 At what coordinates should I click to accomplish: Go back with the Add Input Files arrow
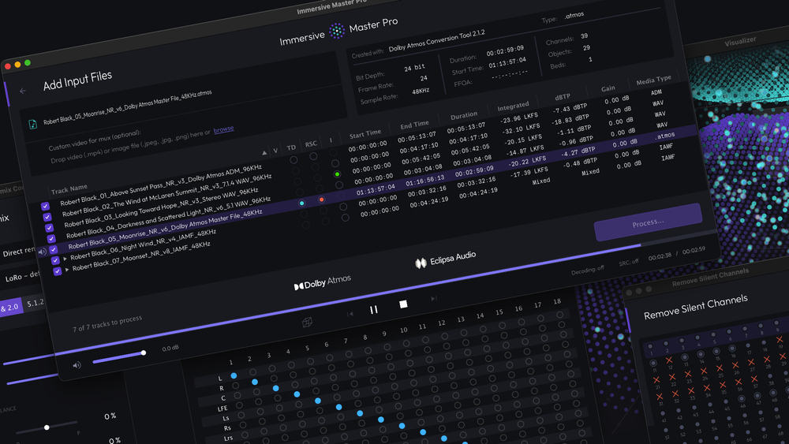[x=23, y=91]
